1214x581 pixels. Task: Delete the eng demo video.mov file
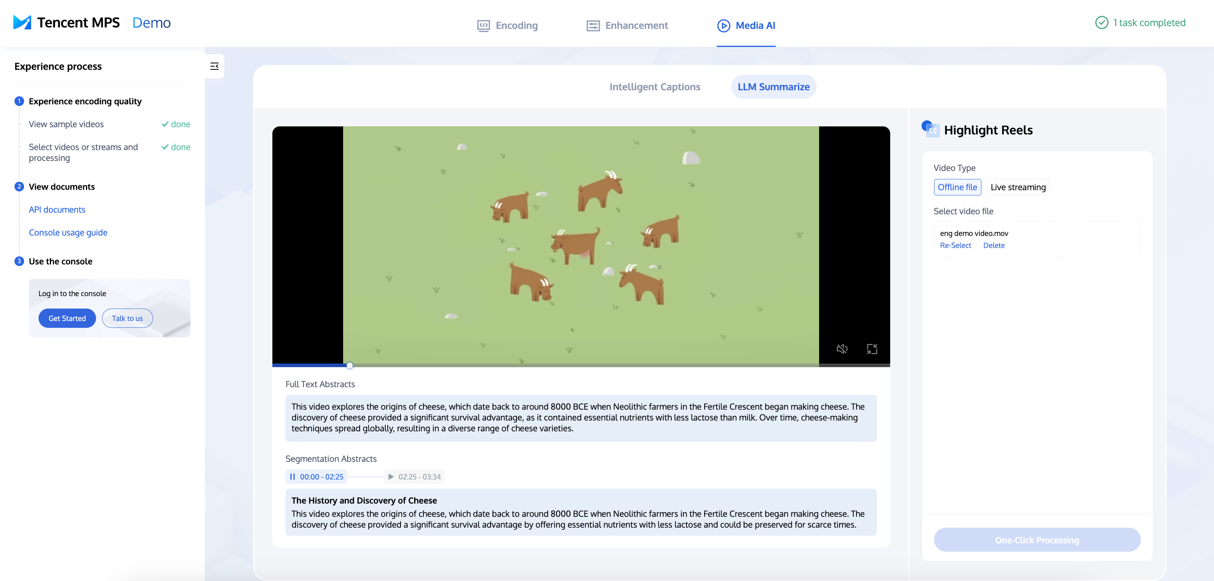pos(993,245)
